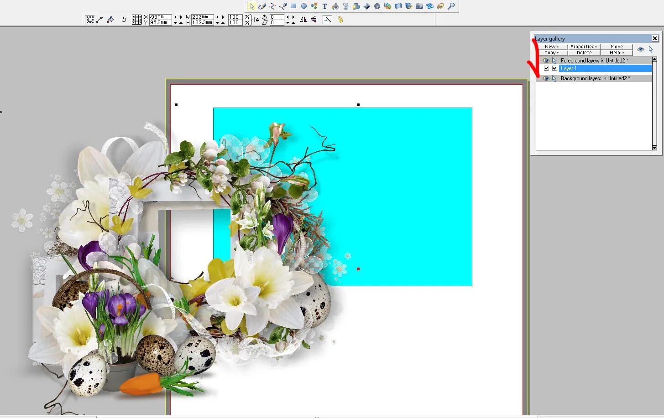Image resolution: width=664 pixels, height=418 pixels.
Task: Toggle Foreground layers eye icon
Action: click(x=546, y=61)
